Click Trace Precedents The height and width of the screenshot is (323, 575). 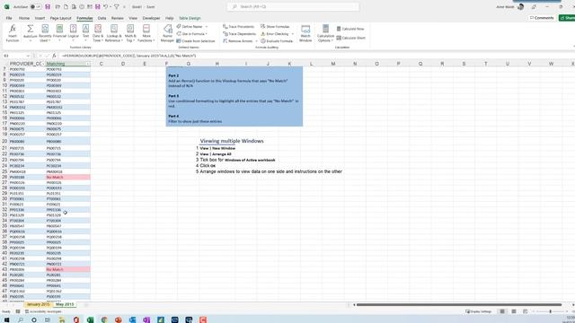[238, 26]
